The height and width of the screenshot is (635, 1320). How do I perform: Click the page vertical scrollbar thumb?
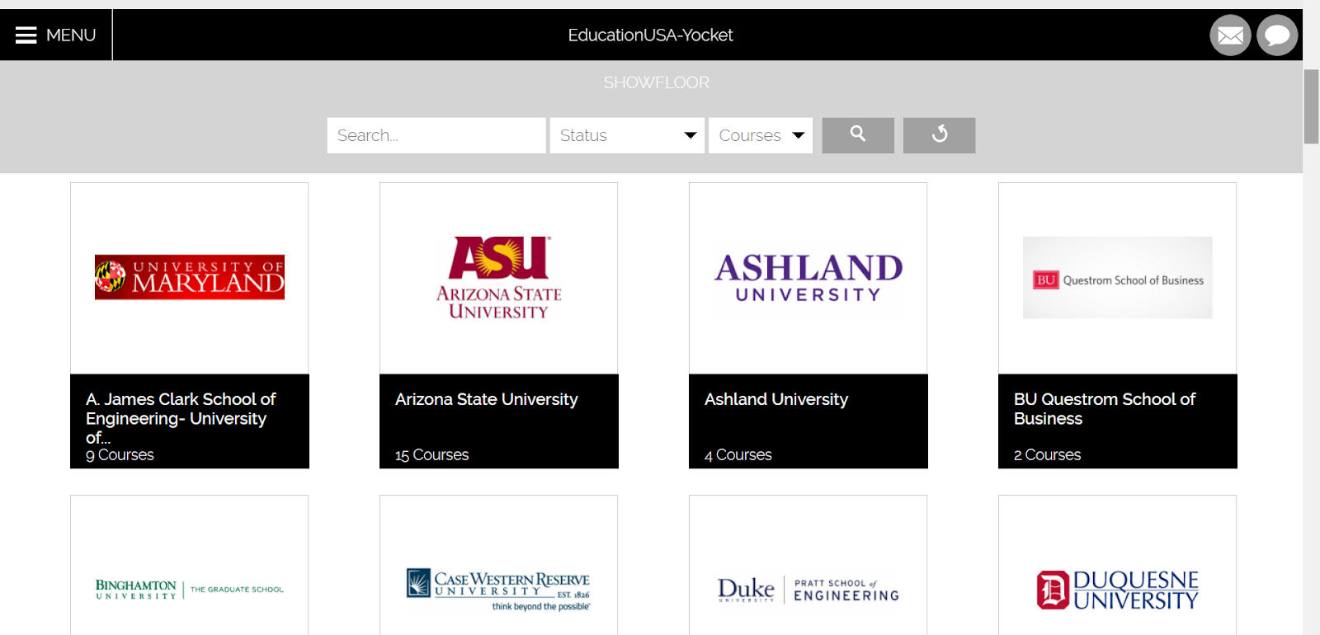click(1311, 106)
